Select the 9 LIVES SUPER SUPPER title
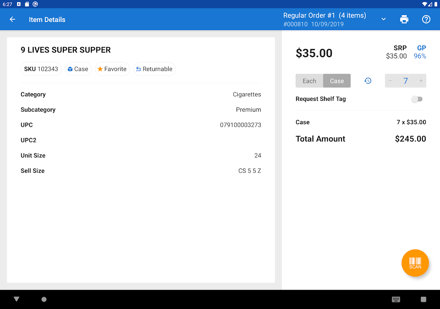 point(66,50)
